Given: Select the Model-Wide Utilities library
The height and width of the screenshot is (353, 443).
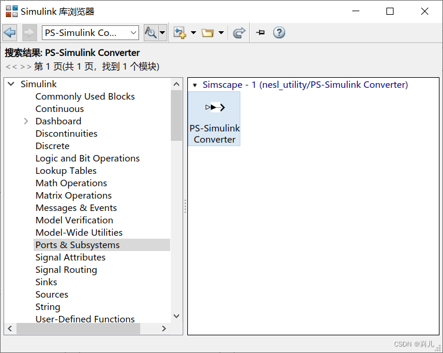Looking at the screenshot, I should (x=79, y=233).
